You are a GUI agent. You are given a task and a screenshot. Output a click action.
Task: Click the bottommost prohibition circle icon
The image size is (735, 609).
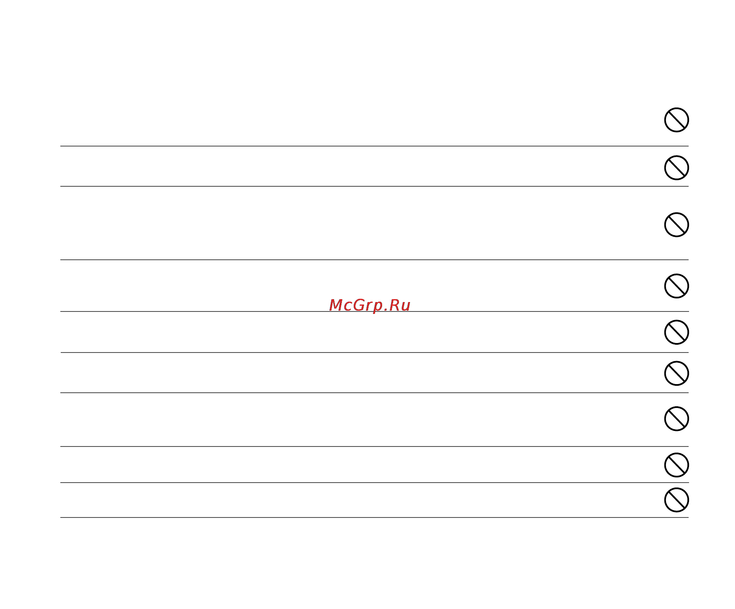point(676,500)
